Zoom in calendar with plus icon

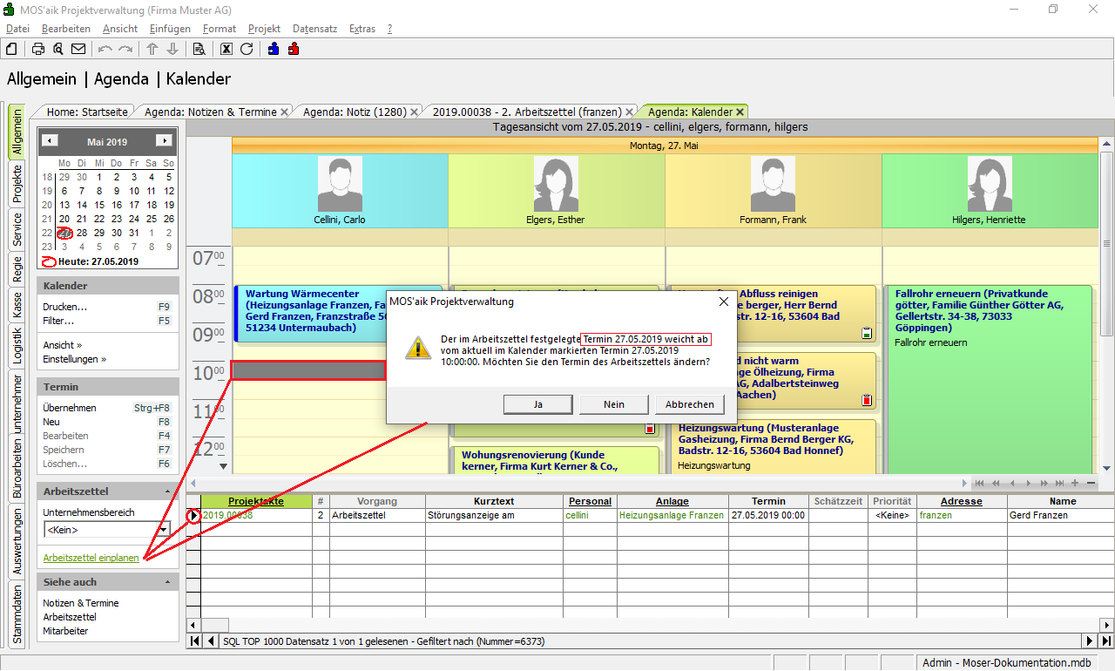point(1075,483)
